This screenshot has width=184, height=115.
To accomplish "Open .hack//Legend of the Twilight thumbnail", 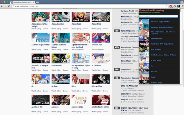I will tap(41, 17).
